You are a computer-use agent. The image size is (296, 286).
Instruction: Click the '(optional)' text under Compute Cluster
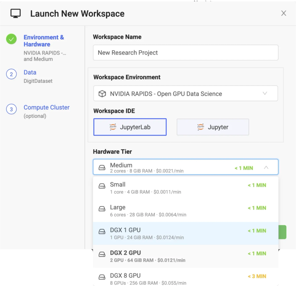pos(35,116)
